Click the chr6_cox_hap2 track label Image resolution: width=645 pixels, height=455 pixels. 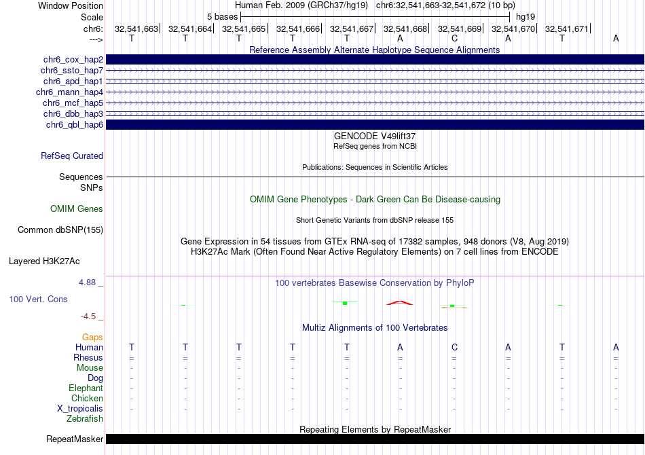tap(73, 60)
